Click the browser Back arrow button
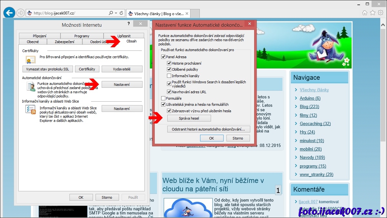387x218 pixels. pos(9,13)
